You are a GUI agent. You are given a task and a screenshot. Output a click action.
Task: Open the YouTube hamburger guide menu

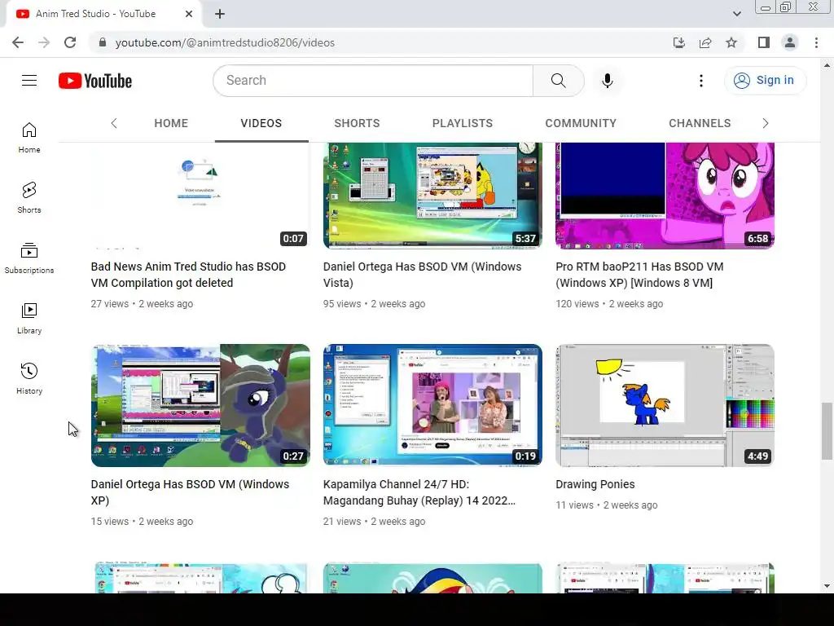point(29,81)
